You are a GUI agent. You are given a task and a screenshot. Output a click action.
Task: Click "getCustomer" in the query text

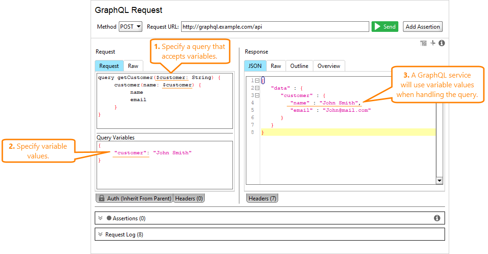(x=135, y=78)
